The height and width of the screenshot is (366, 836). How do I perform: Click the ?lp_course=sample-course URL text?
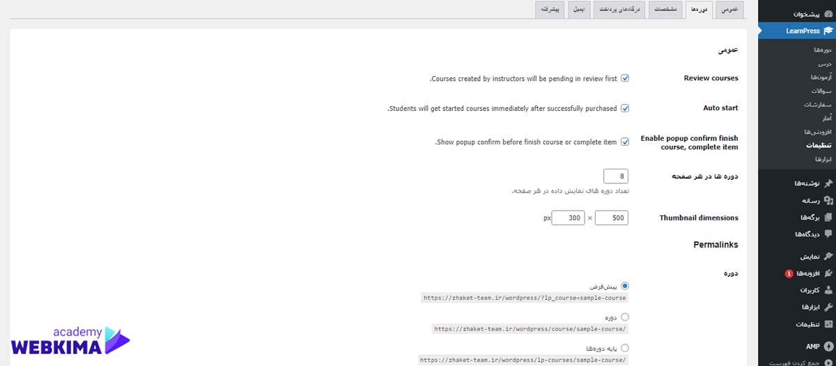pyautogui.click(x=525, y=298)
